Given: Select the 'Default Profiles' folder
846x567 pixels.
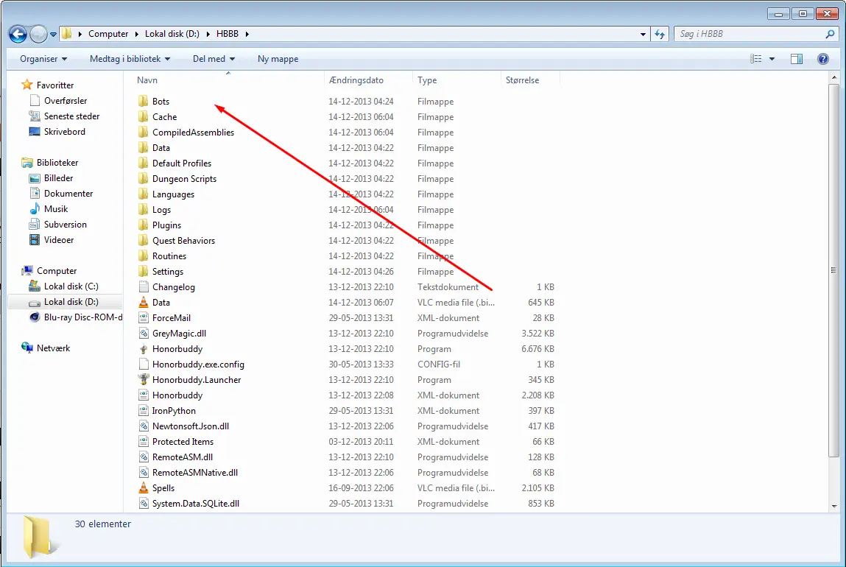Looking at the screenshot, I should 182,163.
